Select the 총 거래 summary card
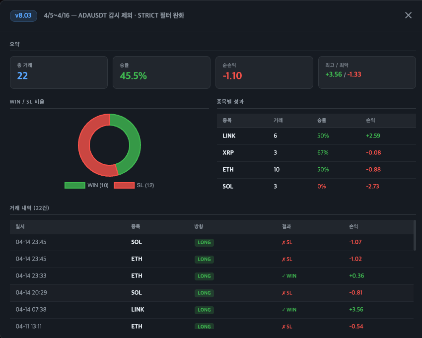This screenshot has width=422, height=338. pos(59,72)
